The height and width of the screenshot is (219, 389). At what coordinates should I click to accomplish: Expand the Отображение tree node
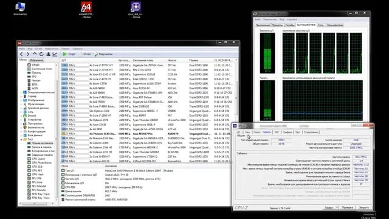pos(21,100)
